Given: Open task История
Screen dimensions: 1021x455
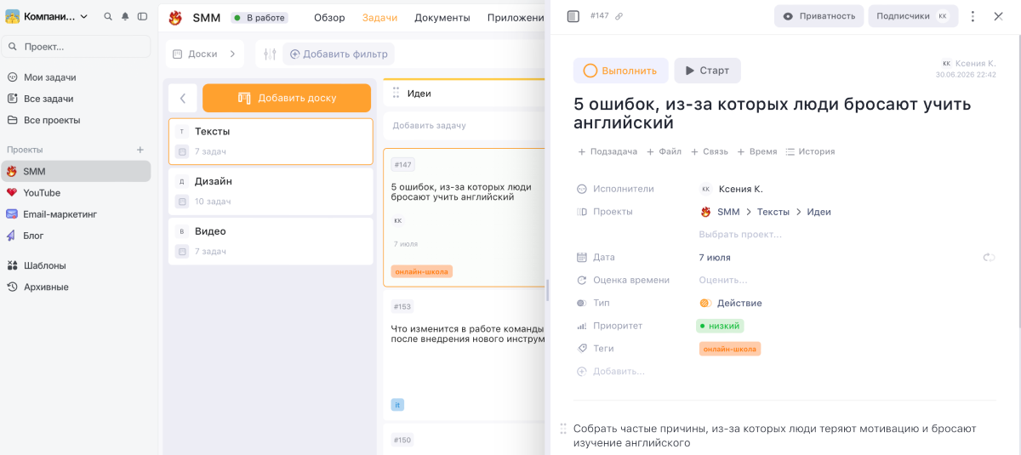Looking at the screenshot, I should tap(810, 151).
